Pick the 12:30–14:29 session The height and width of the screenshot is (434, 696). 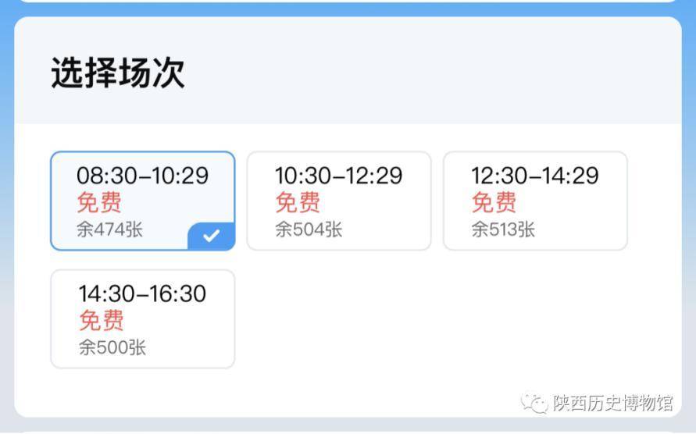(x=535, y=201)
